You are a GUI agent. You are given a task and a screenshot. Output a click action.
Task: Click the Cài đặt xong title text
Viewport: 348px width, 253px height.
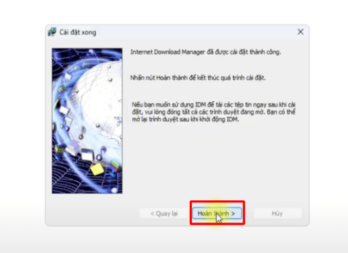(x=78, y=33)
